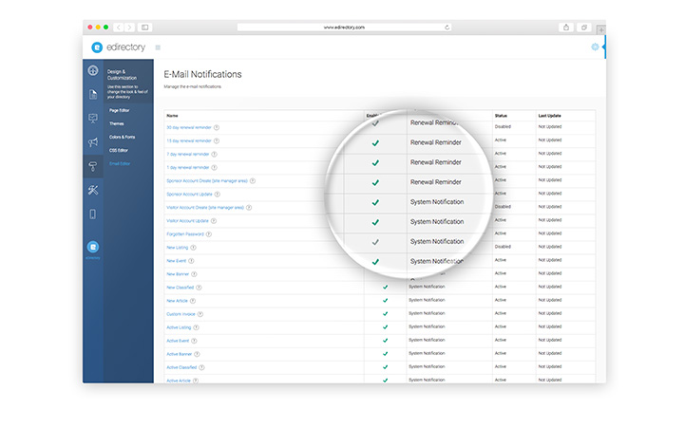The image size is (685, 428).
Task: Click the Design & Customization section header
Action: [123, 75]
